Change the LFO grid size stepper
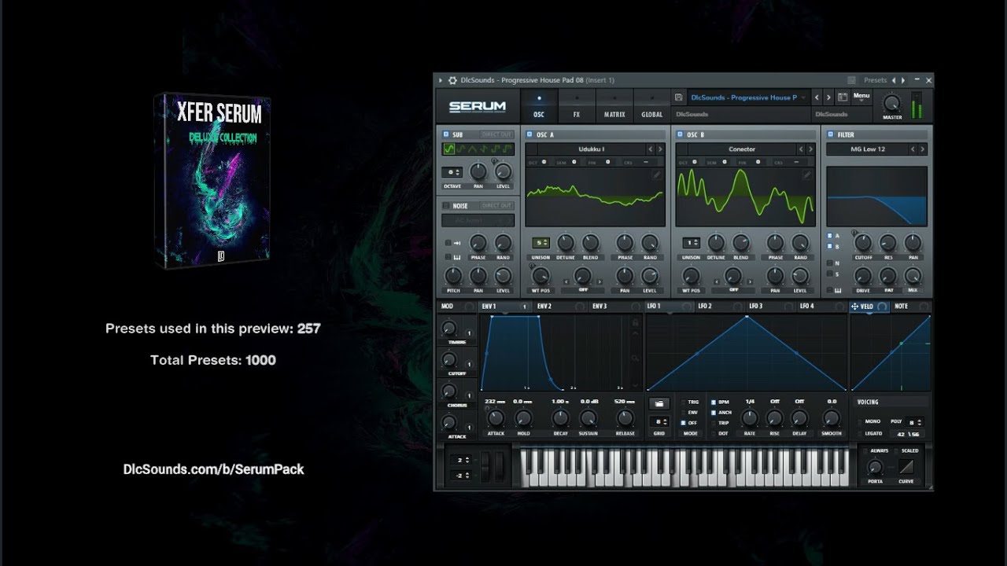1007x566 pixels. 659,422
